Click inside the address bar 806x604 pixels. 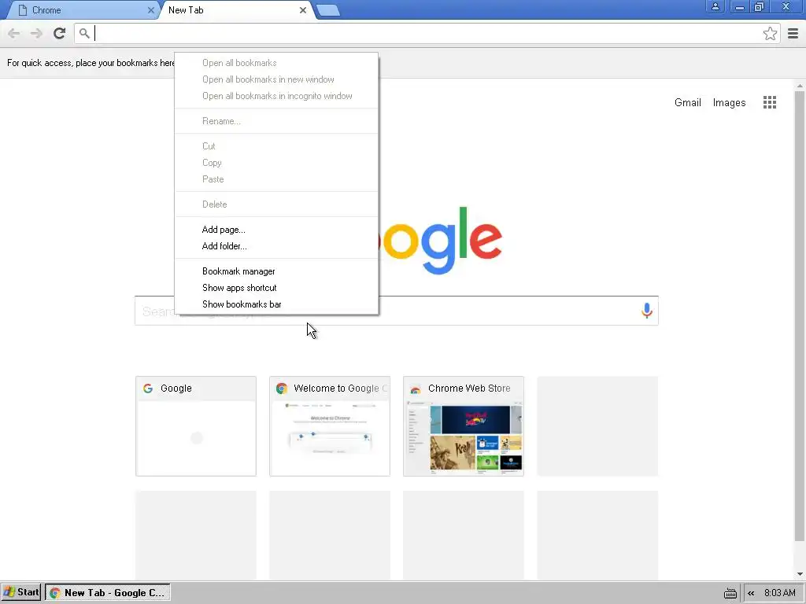[x=427, y=33]
